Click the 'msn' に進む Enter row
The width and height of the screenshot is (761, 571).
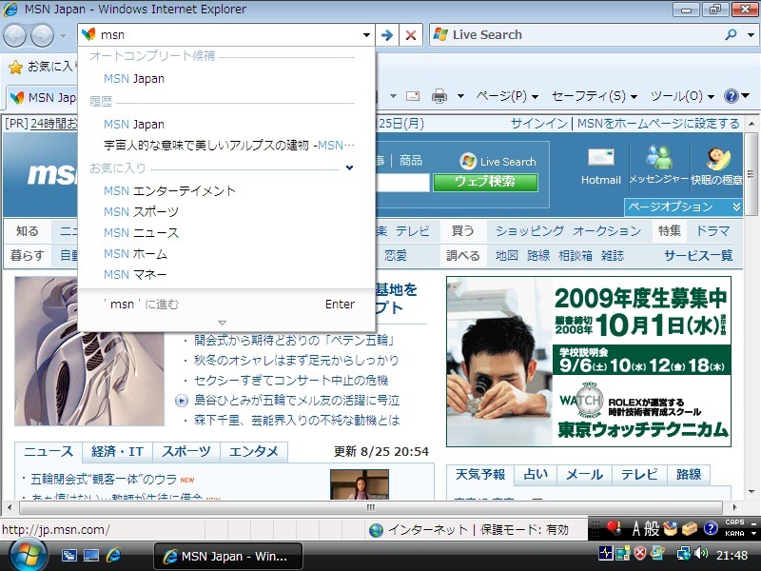click(226, 305)
